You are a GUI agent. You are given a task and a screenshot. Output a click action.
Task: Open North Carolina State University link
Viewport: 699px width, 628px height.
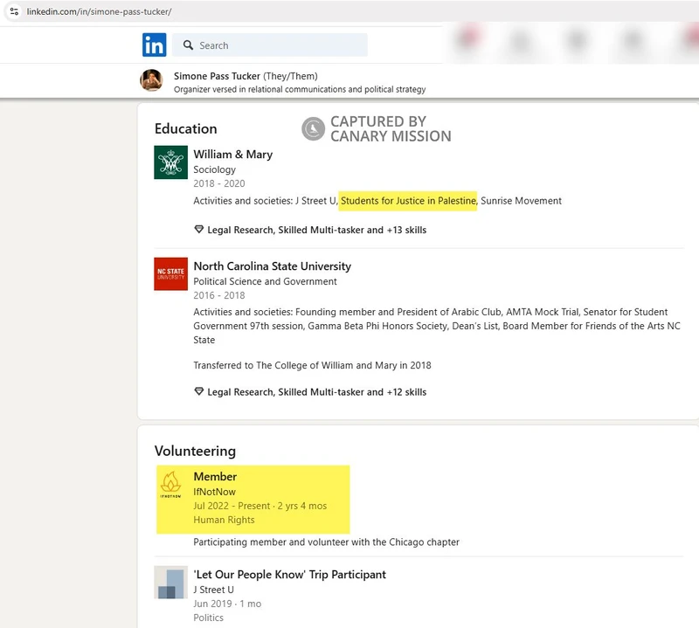click(x=272, y=266)
